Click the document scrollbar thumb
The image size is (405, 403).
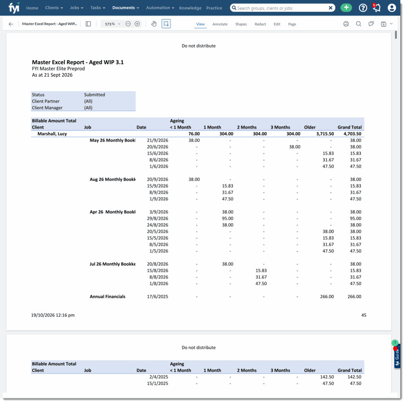point(396,35)
